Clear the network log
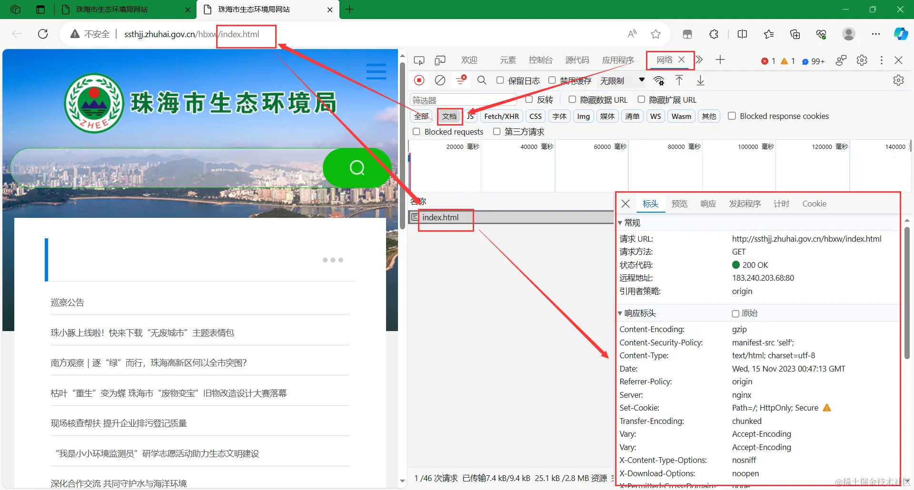The width and height of the screenshot is (914, 490). click(x=440, y=80)
